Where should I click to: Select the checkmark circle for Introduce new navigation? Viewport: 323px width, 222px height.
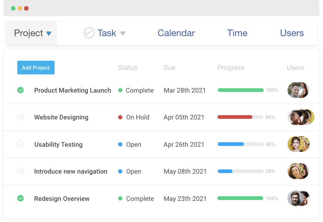tap(21, 171)
